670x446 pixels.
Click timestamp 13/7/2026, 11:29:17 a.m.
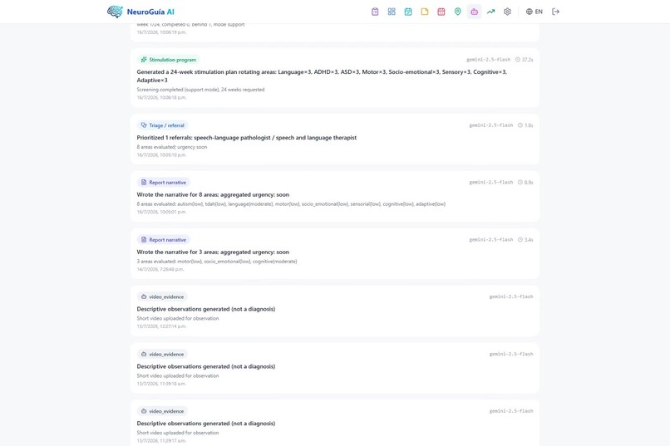click(161, 441)
